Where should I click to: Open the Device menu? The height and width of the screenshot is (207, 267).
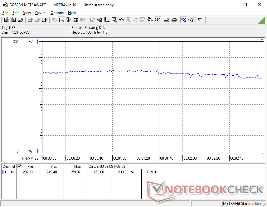point(41,13)
